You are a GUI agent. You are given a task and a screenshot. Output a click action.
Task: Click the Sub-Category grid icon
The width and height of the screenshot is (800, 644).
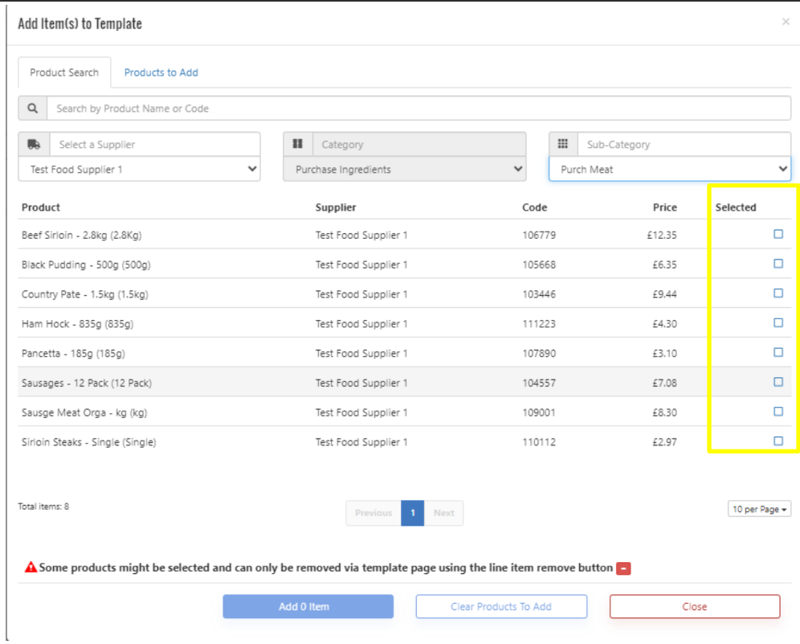[x=563, y=145]
